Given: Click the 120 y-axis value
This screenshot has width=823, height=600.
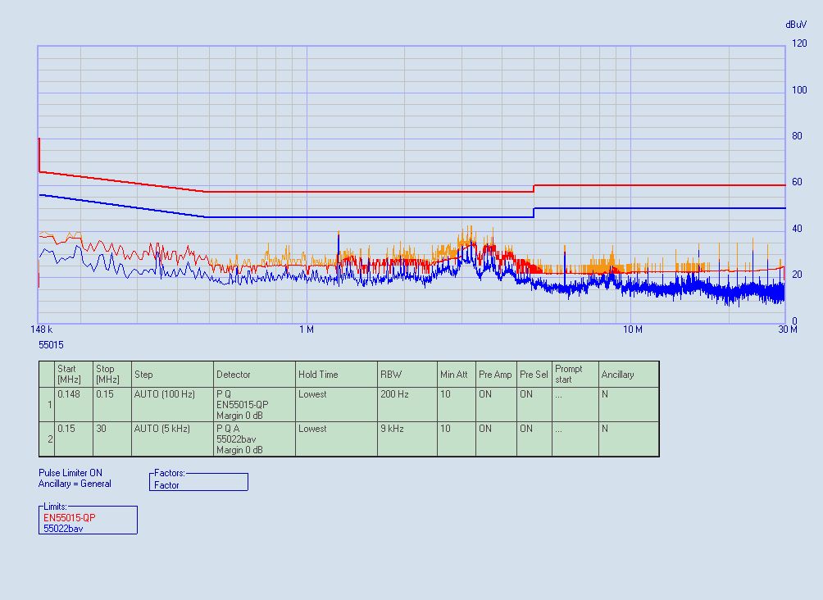Looking at the screenshot, I should pos(799,43).
